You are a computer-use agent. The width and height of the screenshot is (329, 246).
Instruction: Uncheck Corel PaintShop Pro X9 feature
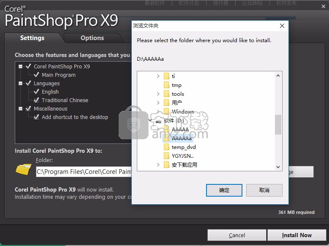[x=28, y=66]
